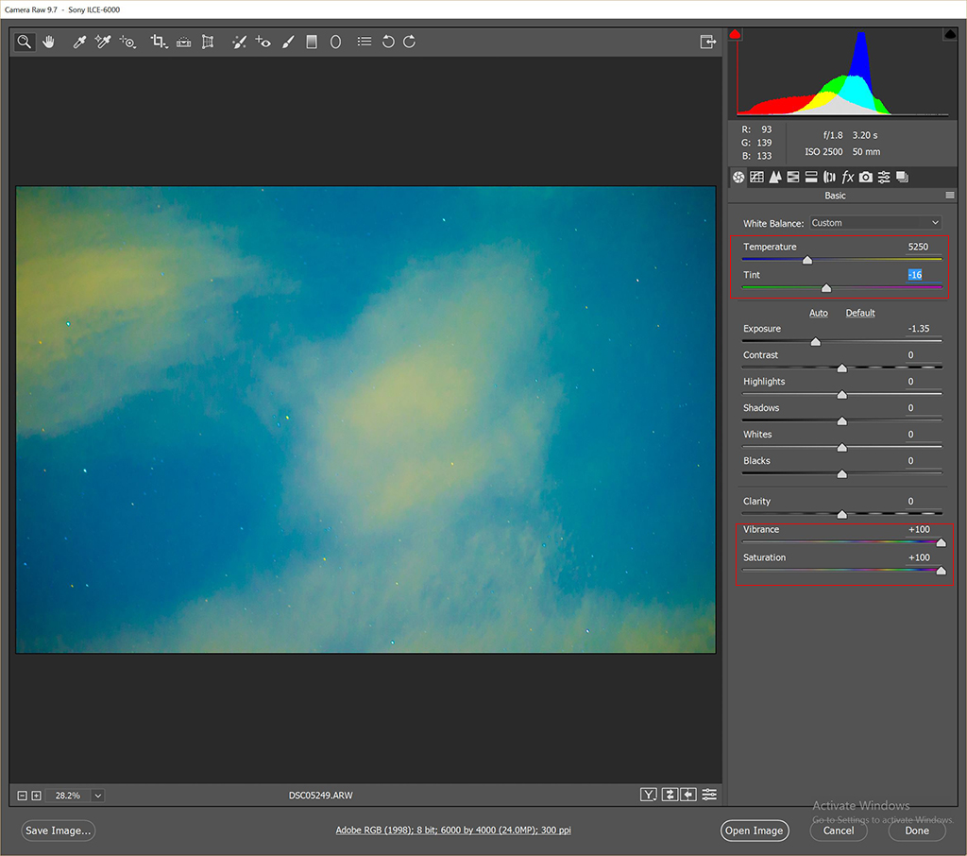
Task: Click the Exposure slider handle
Action: [815, 342]
